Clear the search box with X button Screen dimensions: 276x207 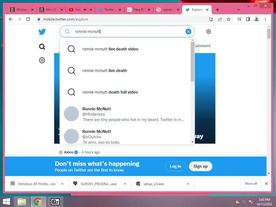188,32
